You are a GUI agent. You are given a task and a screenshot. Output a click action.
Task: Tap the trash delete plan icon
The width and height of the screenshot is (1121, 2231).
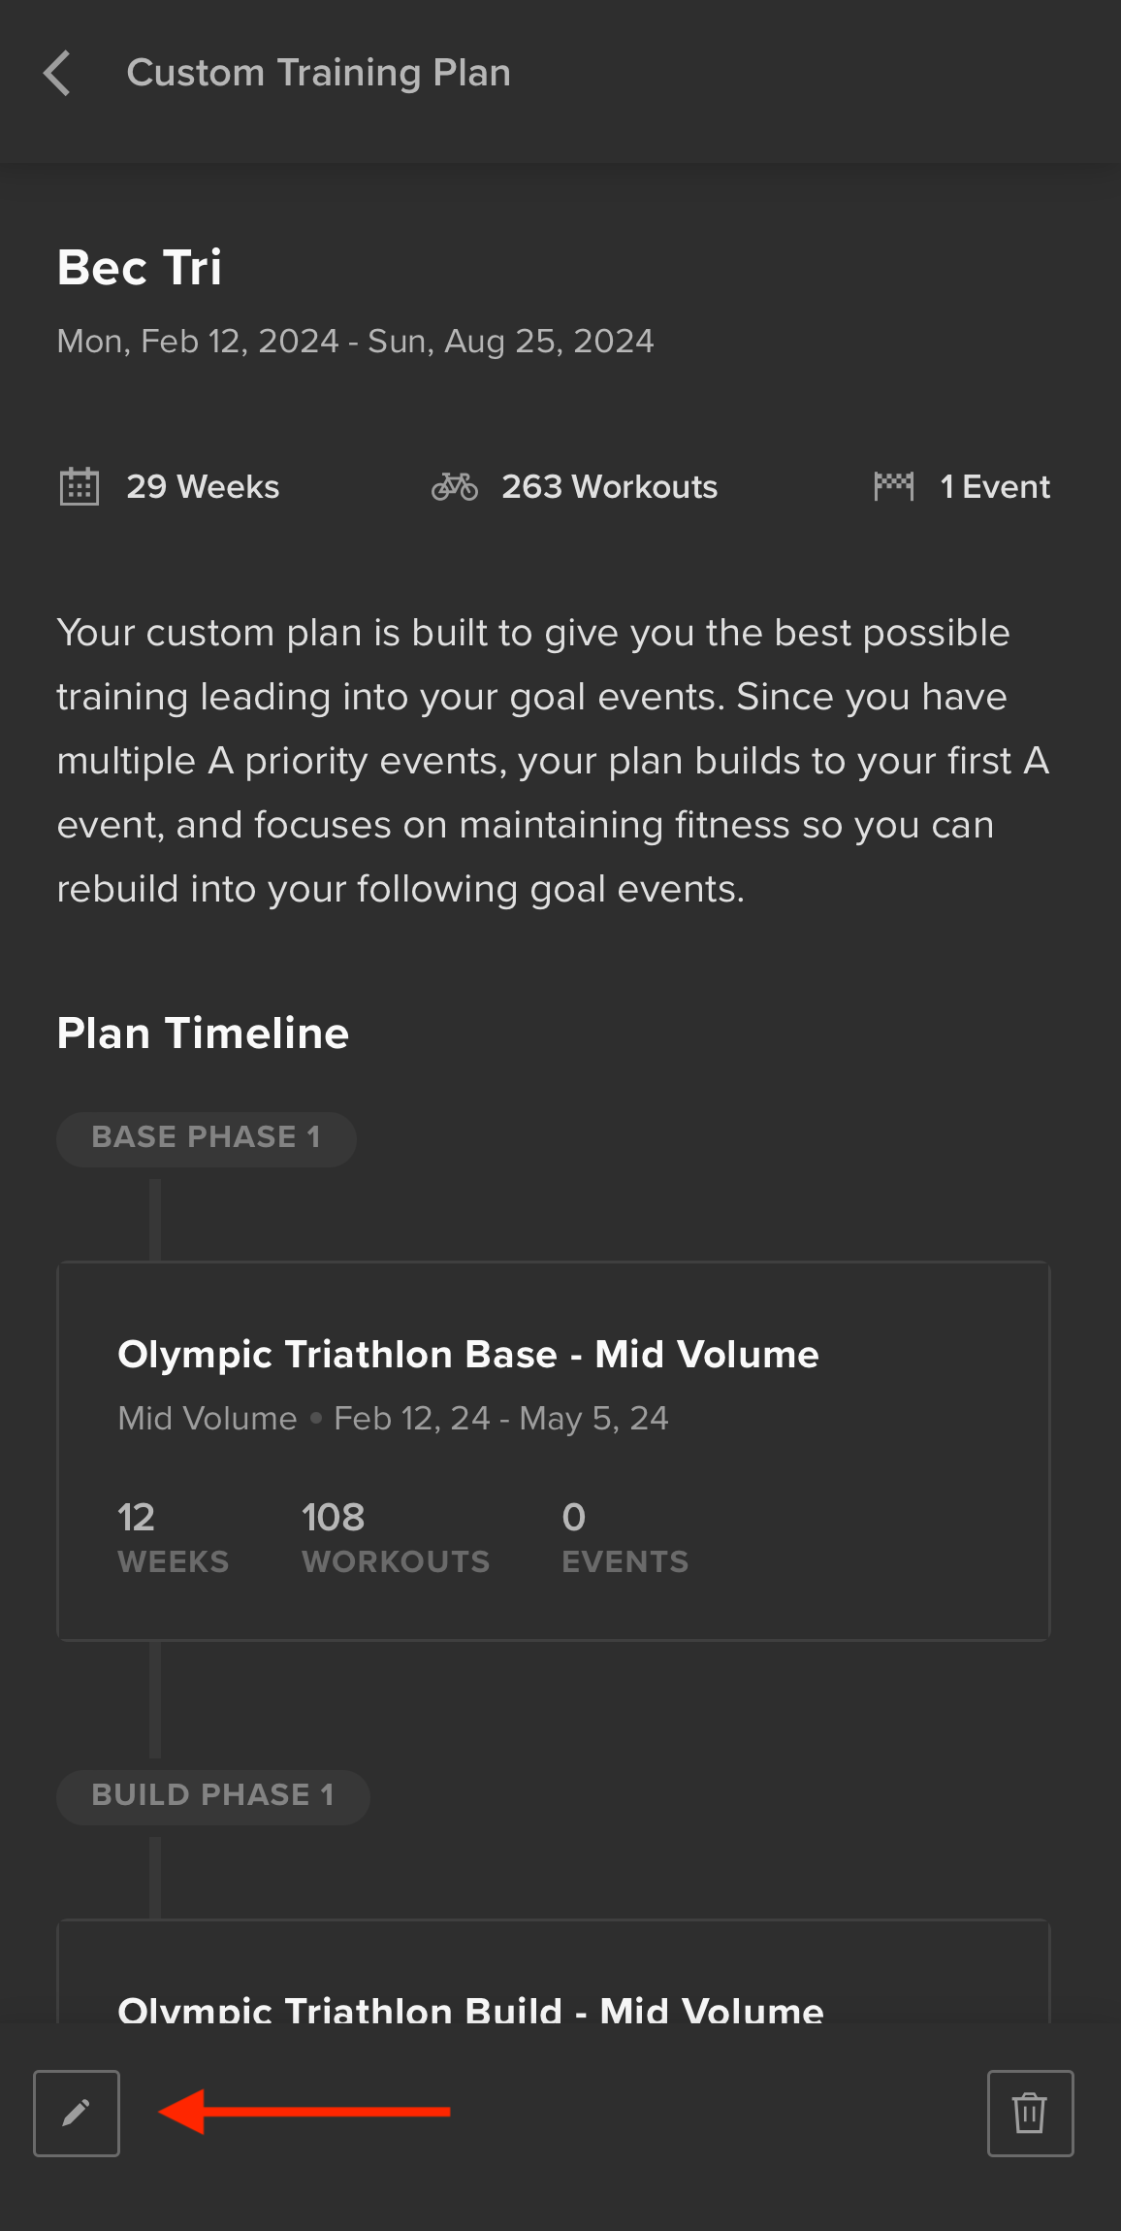[1030, 2113]
